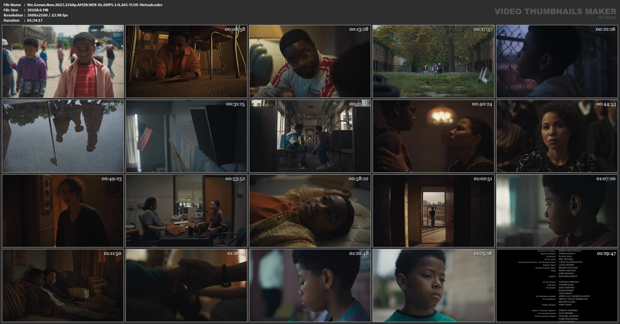The height and width of the screenshot is (324, 620).
Task: Select the thumbnail stamped 00:49:23
Action: pos(63,211)
